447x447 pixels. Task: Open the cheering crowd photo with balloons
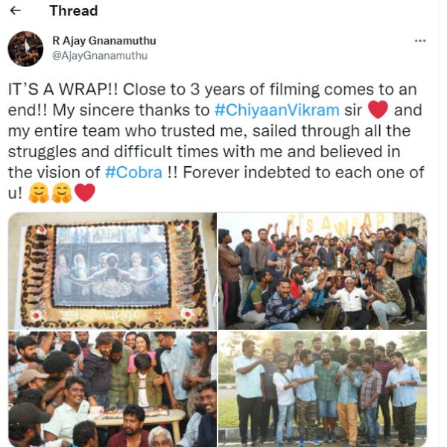[x=323, y=271]
